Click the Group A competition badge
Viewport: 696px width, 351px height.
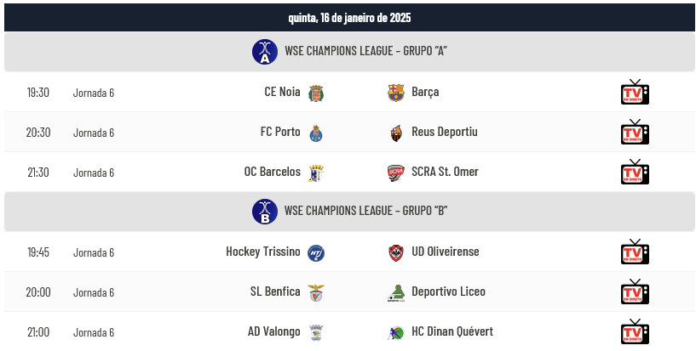coord(265,52)
